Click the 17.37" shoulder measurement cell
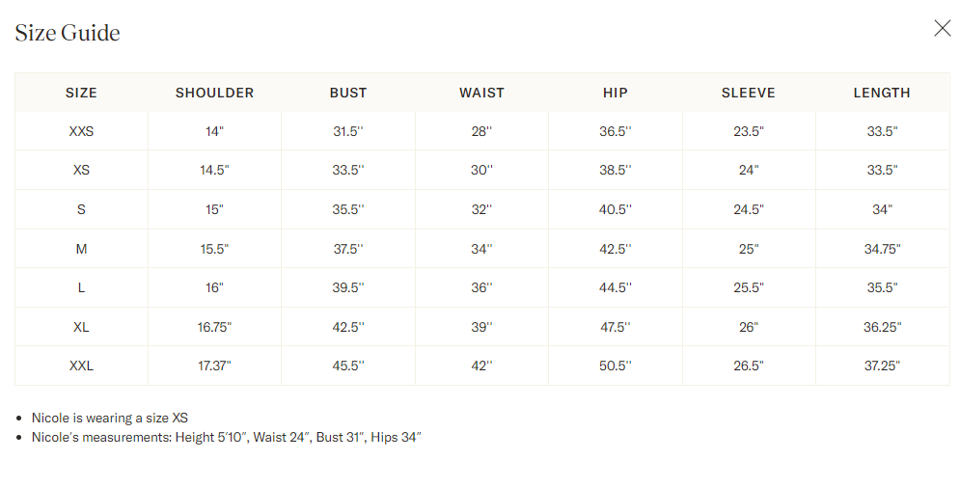960x487 pixels. (214, 365)
